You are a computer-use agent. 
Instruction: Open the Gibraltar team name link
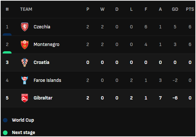[x=43, y=98]
